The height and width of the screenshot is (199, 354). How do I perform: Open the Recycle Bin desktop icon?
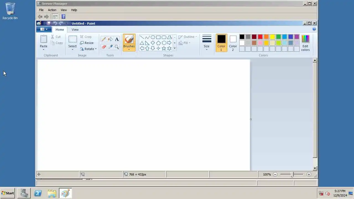(x=10, y=11)
